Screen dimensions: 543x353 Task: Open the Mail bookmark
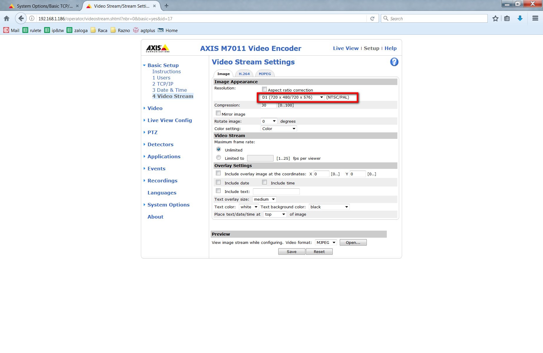tap(11, 30)
